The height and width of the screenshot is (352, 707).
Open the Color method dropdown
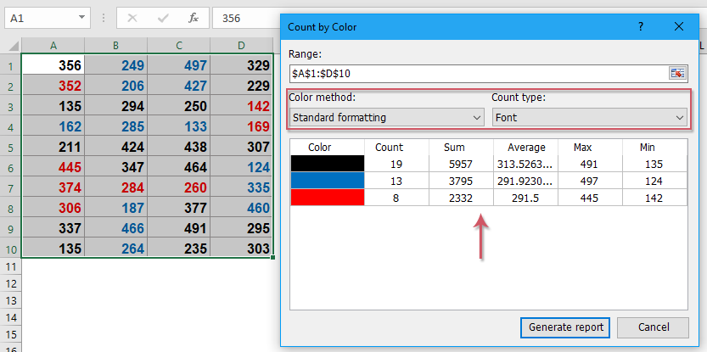pos(386,118)
